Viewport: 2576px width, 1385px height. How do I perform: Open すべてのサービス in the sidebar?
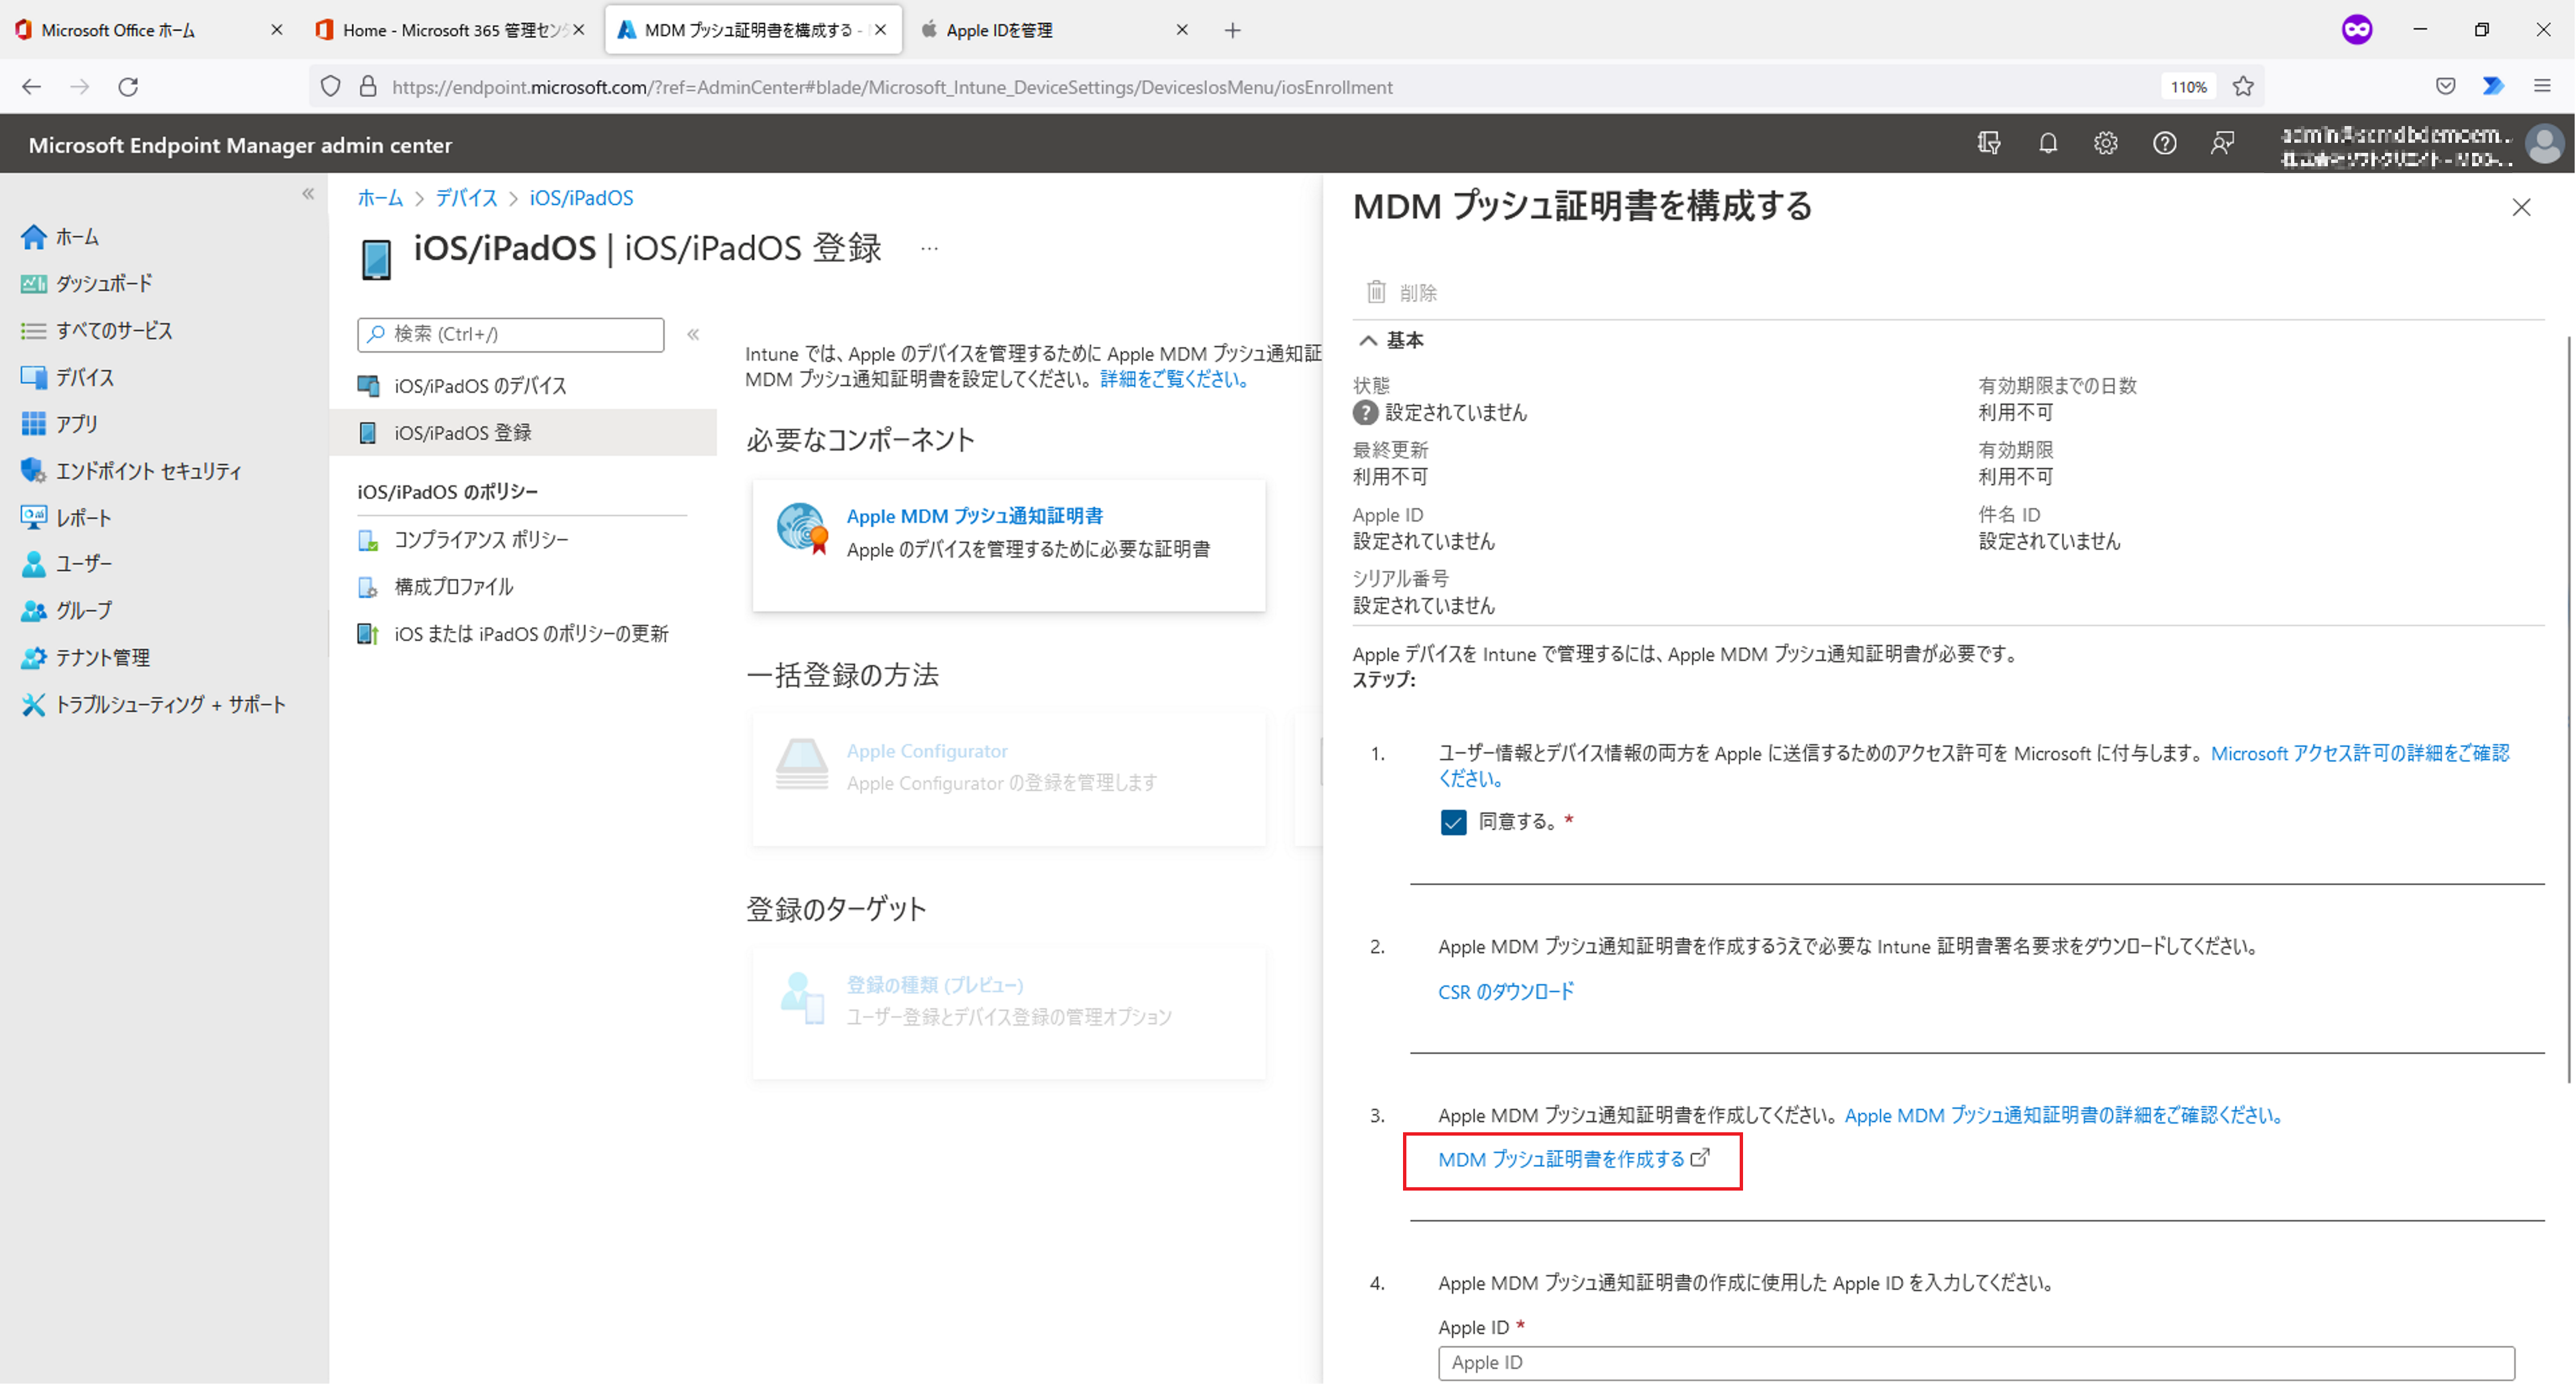pos(96,330)
